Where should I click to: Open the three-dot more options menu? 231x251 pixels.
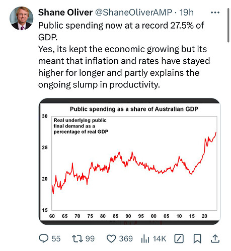pyautogui.click(x=215, y=13)
